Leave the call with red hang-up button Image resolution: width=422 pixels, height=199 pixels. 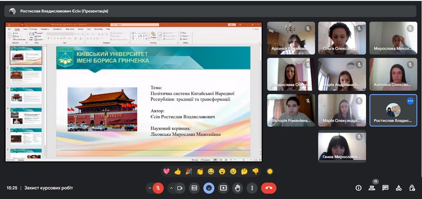point(269,188)
